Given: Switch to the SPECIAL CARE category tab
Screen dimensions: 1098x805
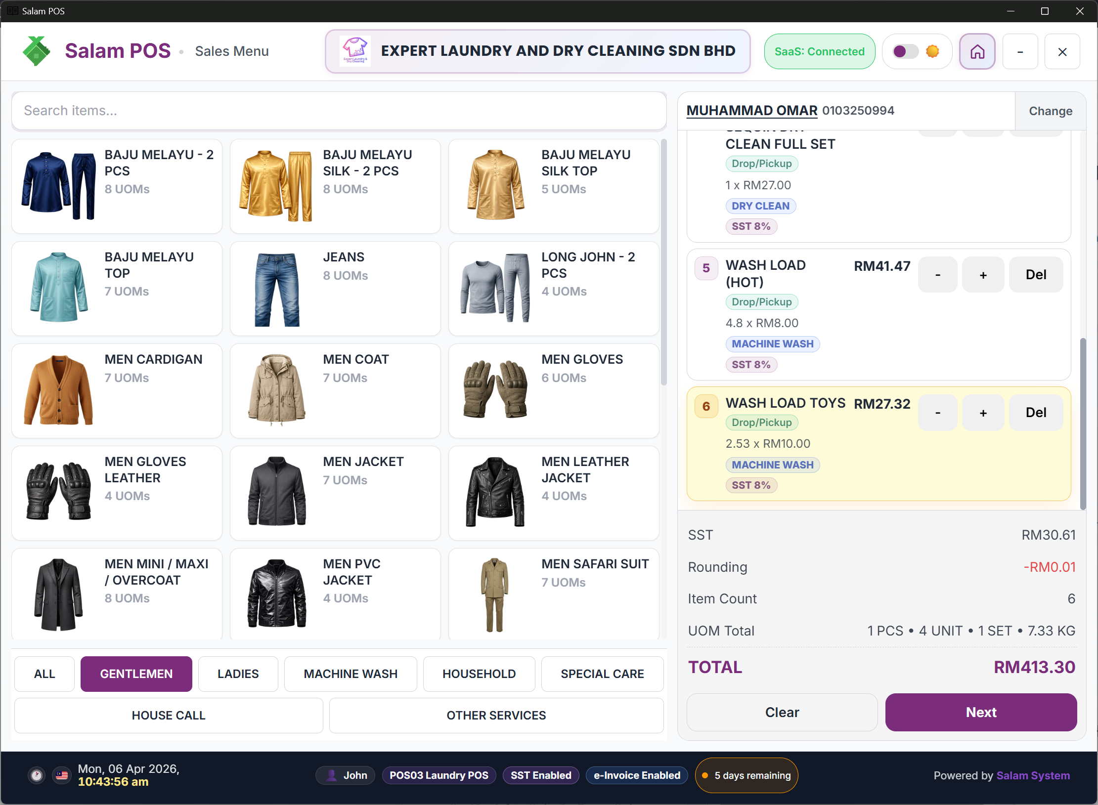Looking at the screenshot, I should [602, 674].
